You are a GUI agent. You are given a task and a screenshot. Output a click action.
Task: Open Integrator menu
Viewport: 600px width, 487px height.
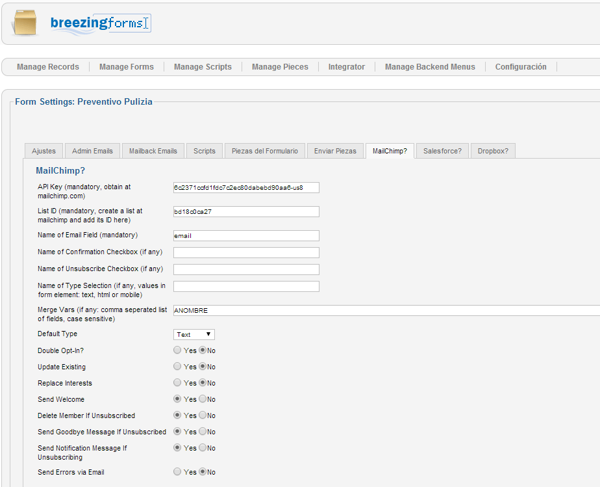(346, 67)
